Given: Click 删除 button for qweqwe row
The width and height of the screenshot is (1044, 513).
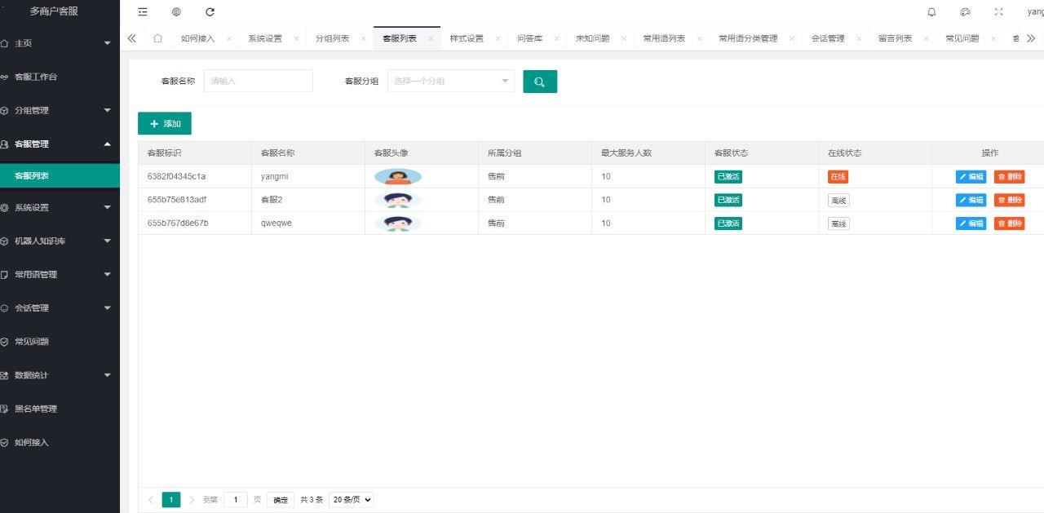Looking at the screenshot, I should (1009, 223).
